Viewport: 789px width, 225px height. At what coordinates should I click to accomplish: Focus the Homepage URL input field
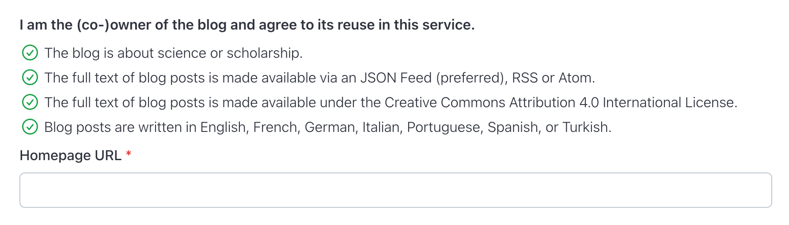[x=395, y=190]
